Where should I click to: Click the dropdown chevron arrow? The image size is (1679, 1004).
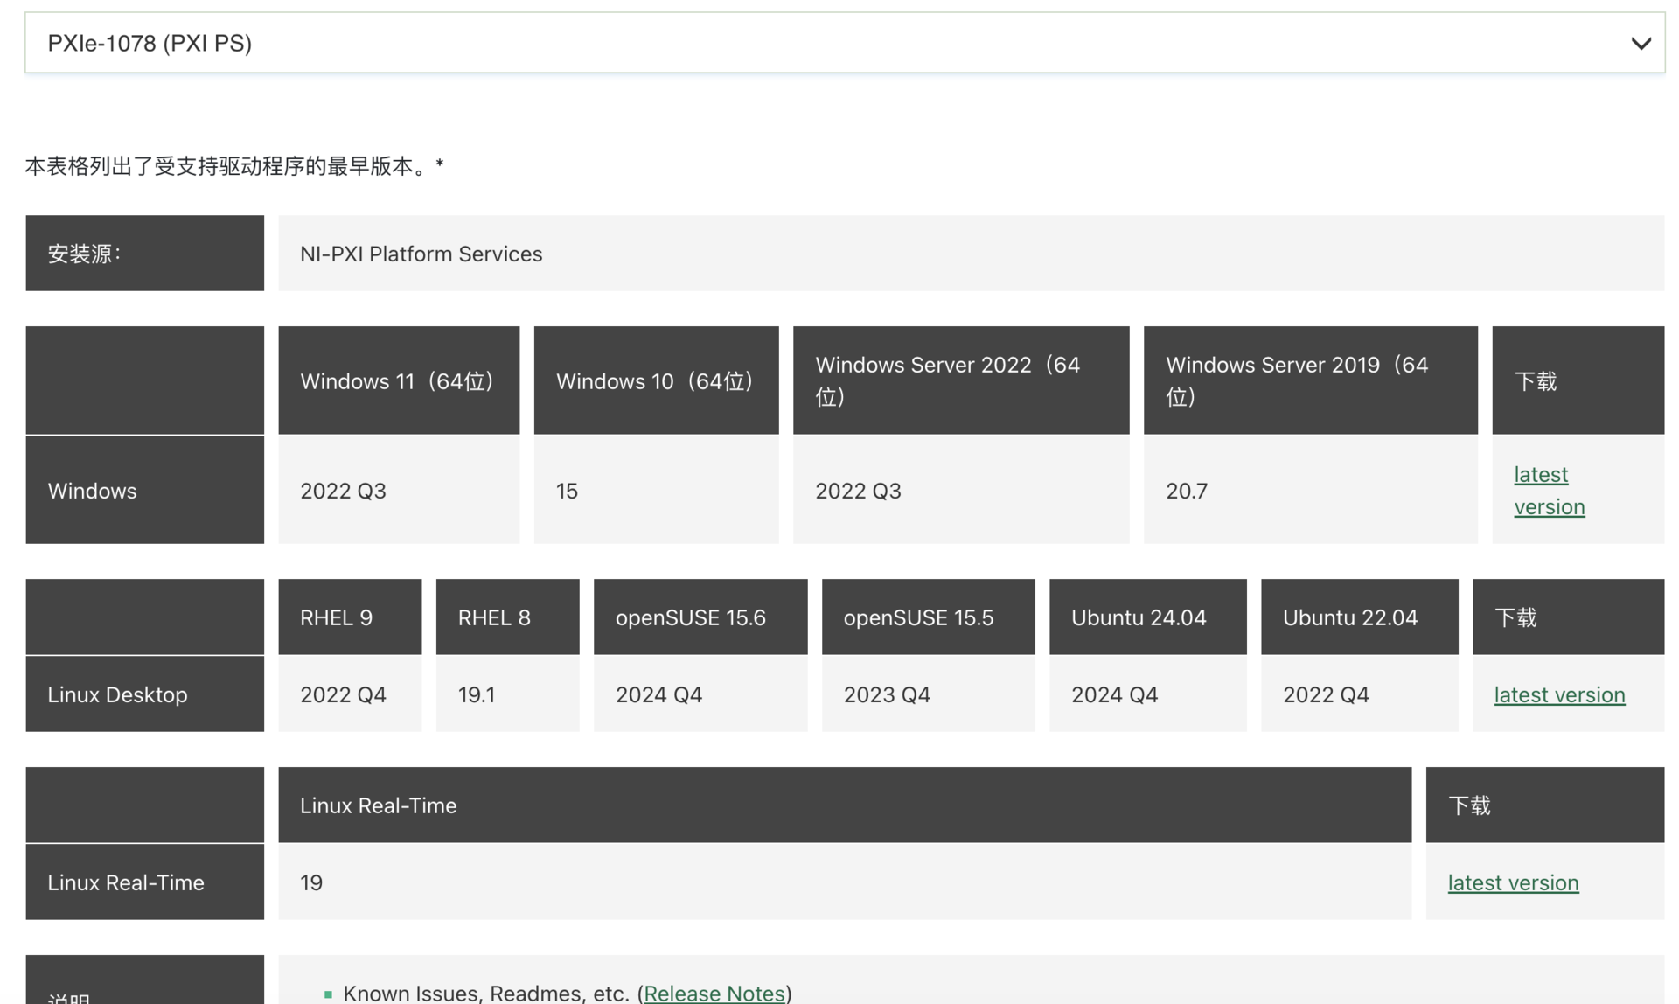point(1641,43)
